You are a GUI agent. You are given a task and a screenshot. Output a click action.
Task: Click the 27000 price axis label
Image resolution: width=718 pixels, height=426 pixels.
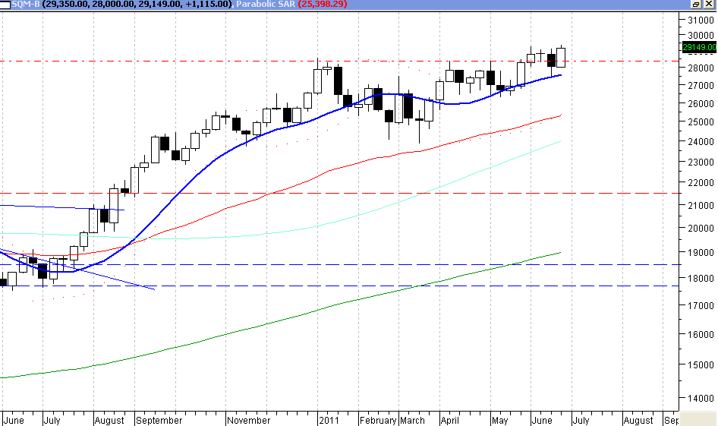point(701,85)
